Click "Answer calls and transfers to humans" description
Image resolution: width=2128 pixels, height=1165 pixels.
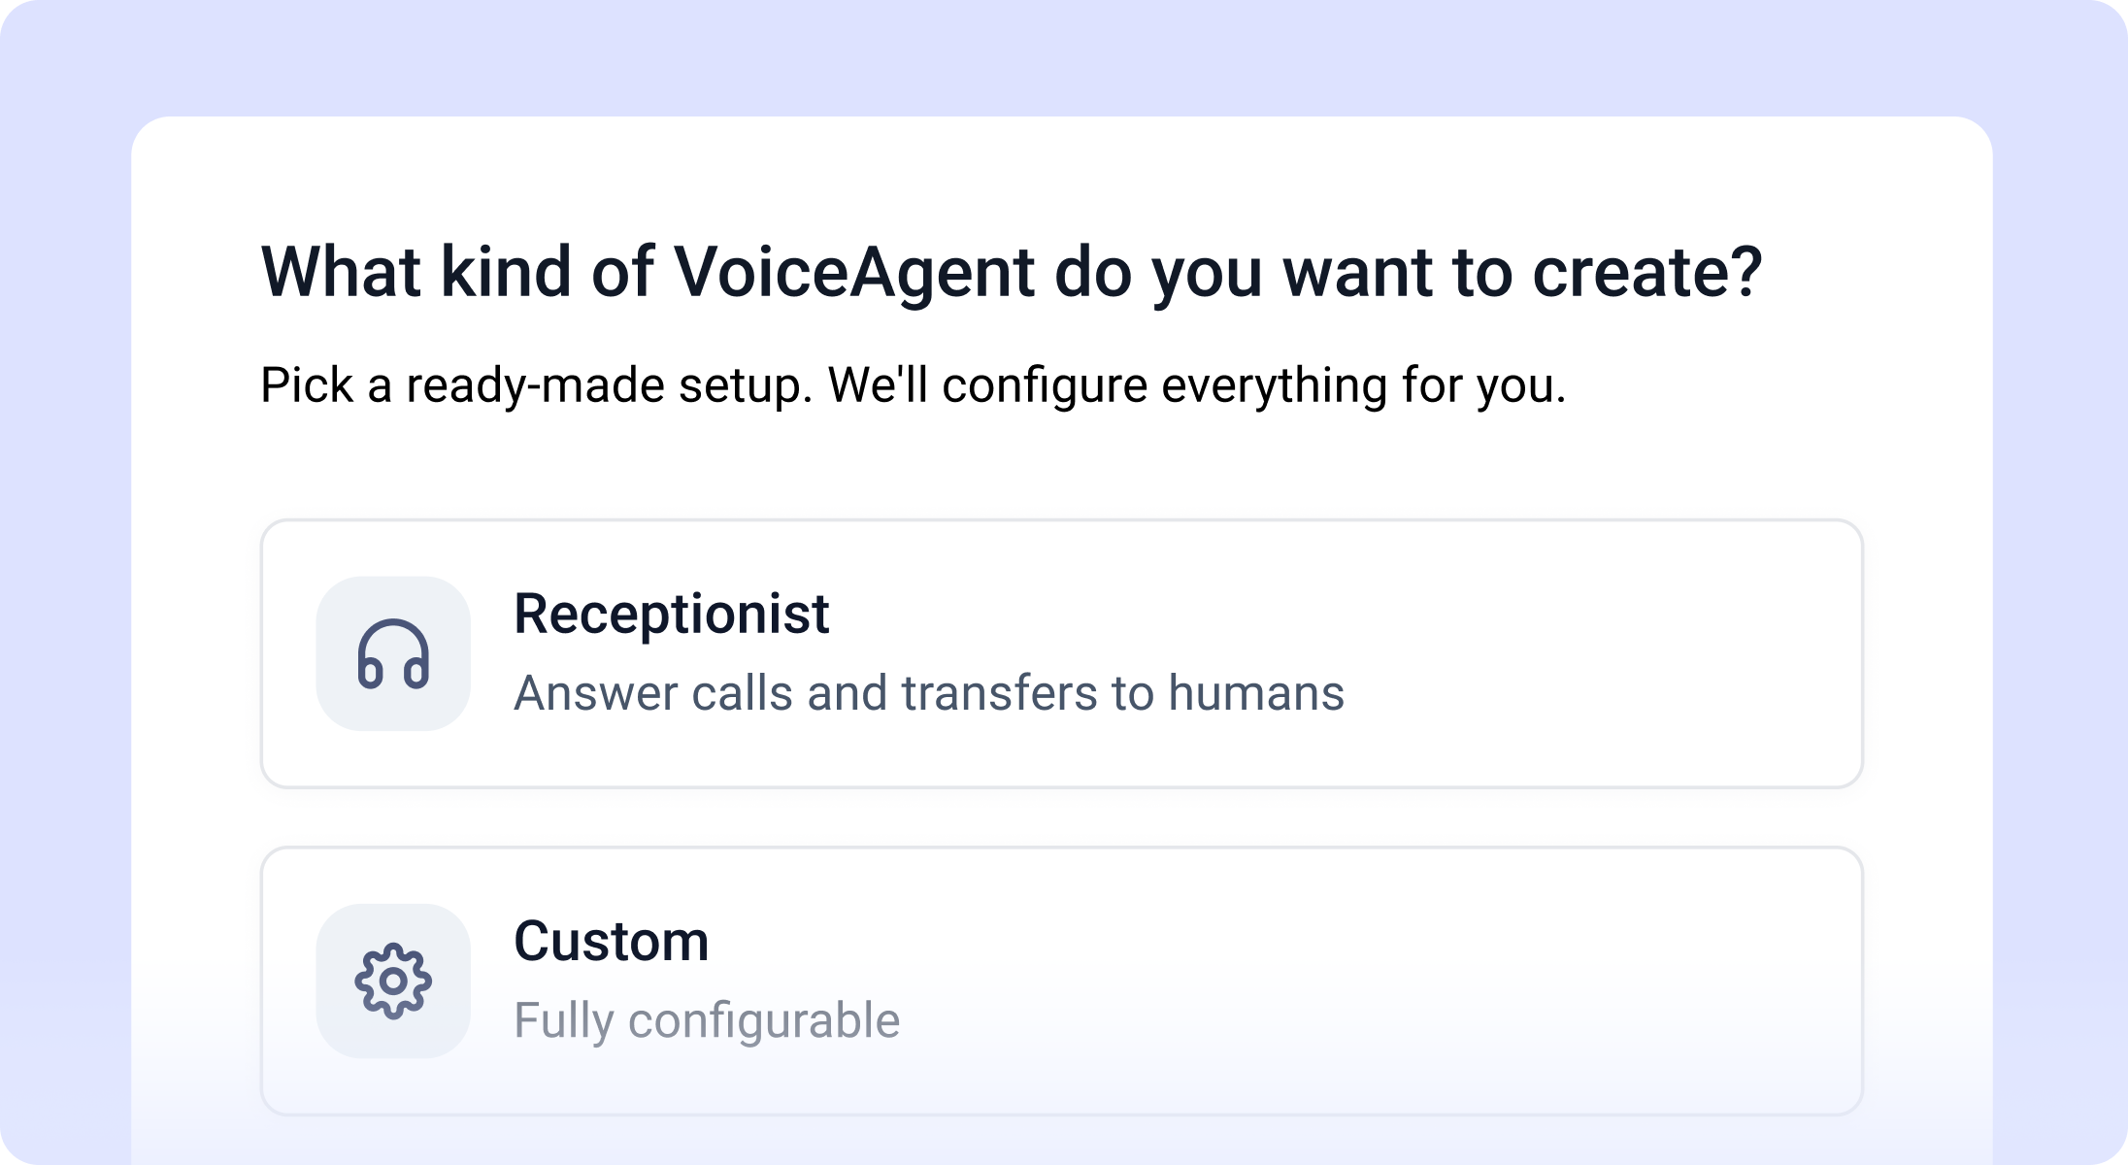click(x=928, y=693)
